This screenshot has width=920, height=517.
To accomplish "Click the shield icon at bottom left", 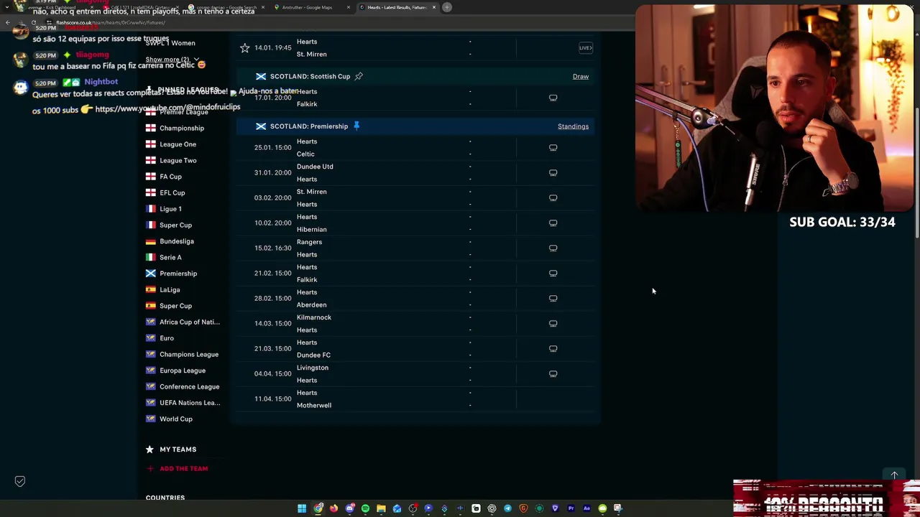I will point(20,481).
